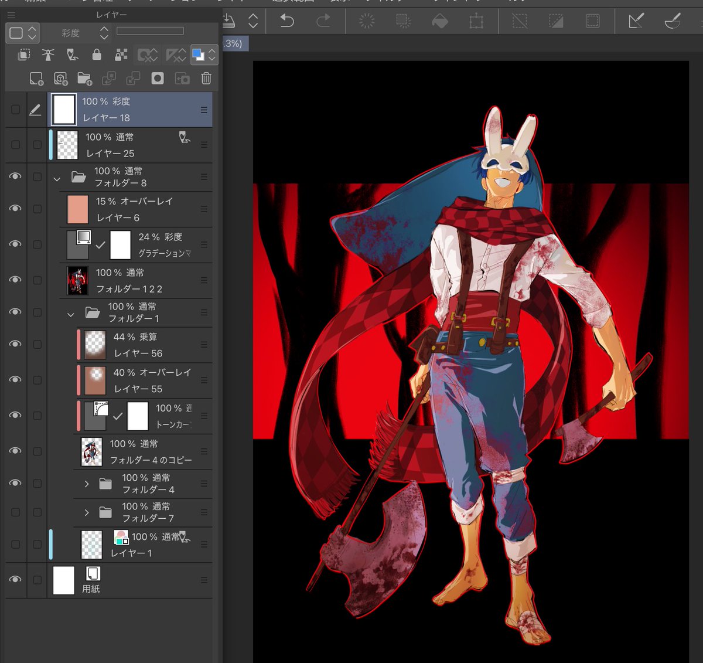Open the 彩度 blend mode dropdown
Viewport: 703px width, 663px height.
pos(79,33)
